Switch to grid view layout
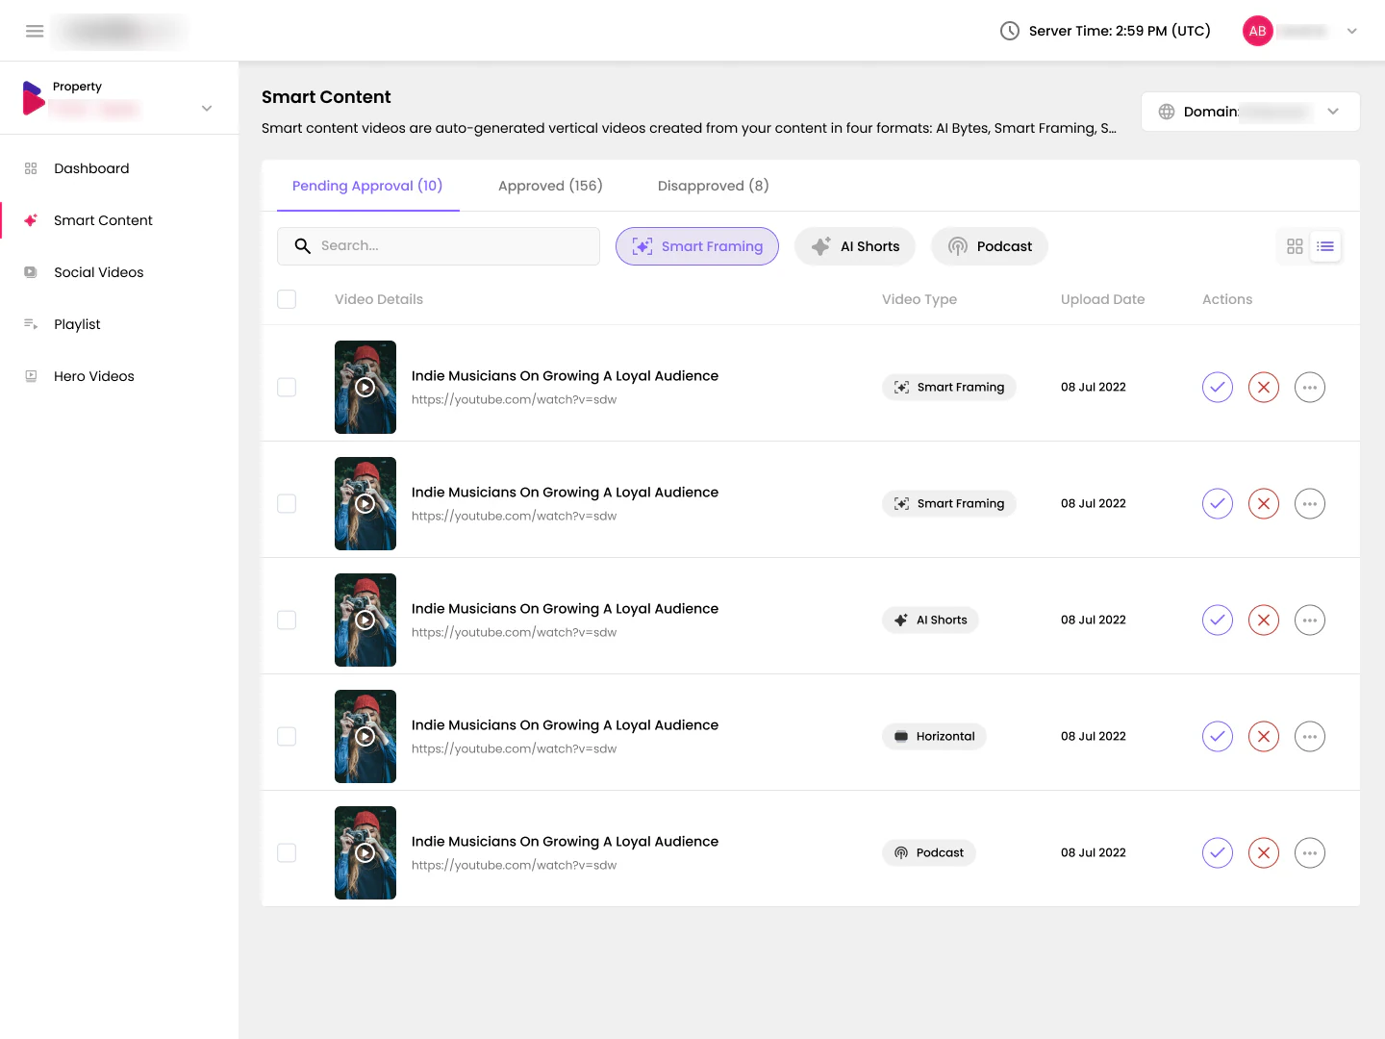 pos(1295,246)
